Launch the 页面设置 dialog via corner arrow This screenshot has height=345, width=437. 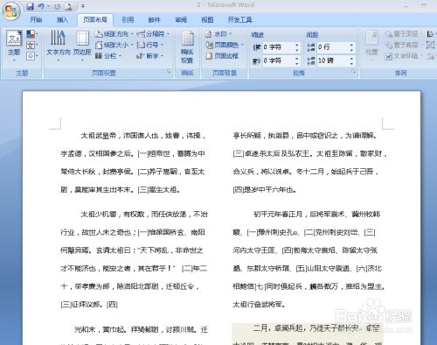(170, 72)
